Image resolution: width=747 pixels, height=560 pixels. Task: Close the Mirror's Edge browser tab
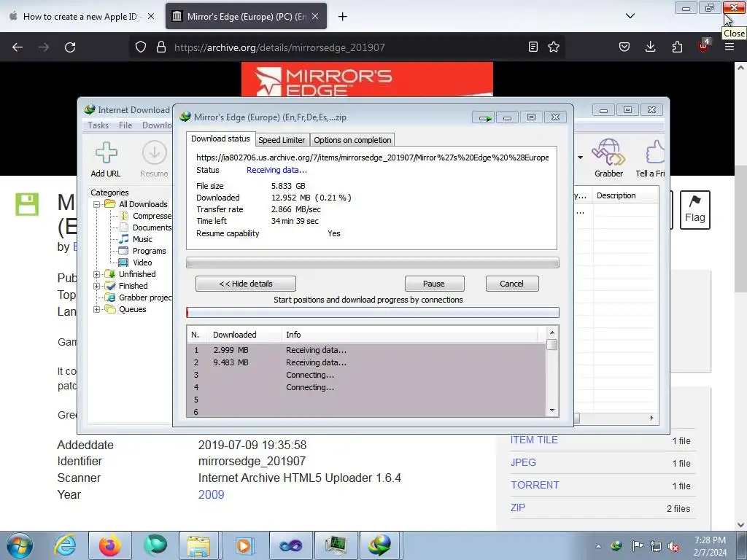coord(315,16)
